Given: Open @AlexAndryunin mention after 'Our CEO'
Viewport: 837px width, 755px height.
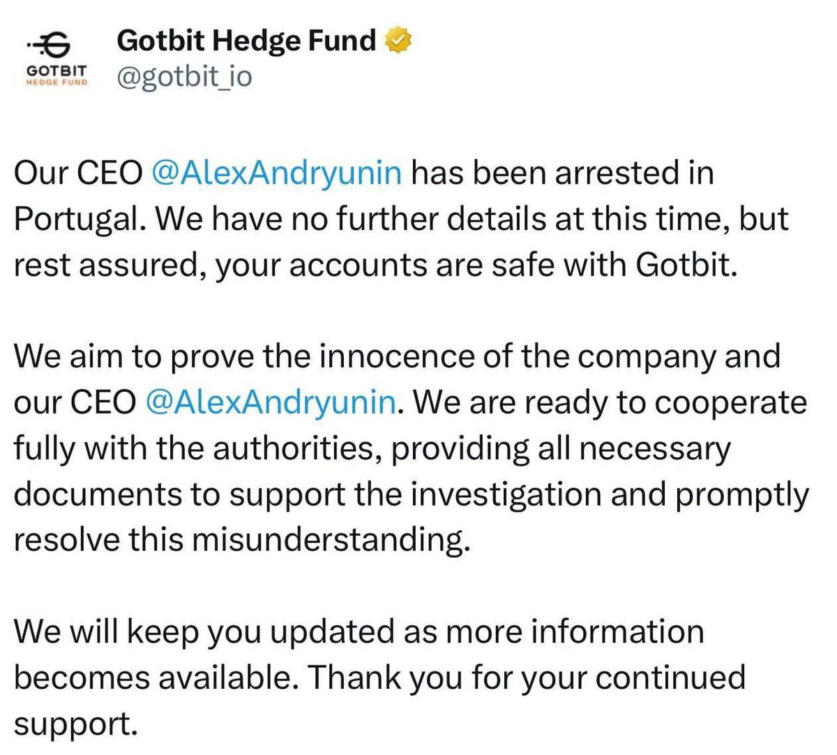Looking at the screenshot, I should click(x=276, y=173).
